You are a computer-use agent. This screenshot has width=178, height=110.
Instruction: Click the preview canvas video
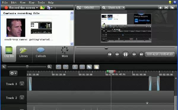pyautogui.click(x=126, y=28)
